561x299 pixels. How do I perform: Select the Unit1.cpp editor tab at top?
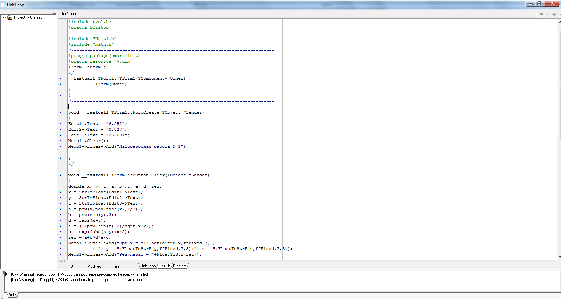point(68,14)
